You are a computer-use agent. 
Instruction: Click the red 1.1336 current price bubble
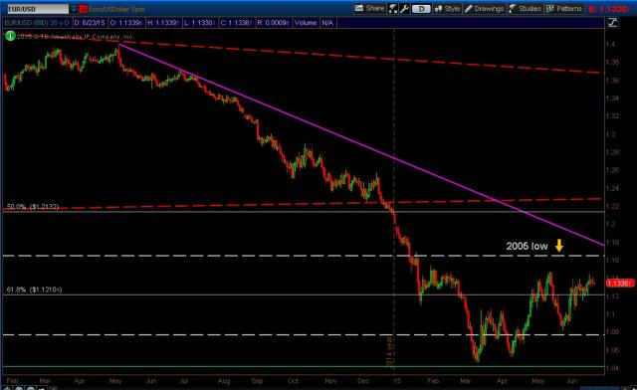[619, 283]
